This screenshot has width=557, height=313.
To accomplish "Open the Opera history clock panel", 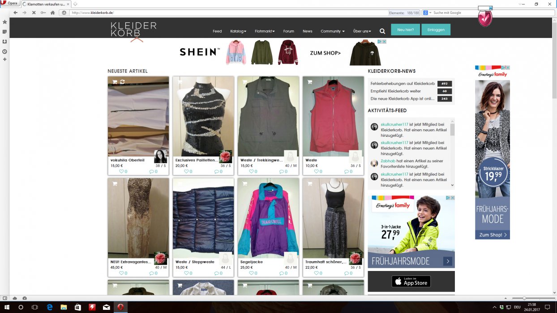I will click(4, 51).
